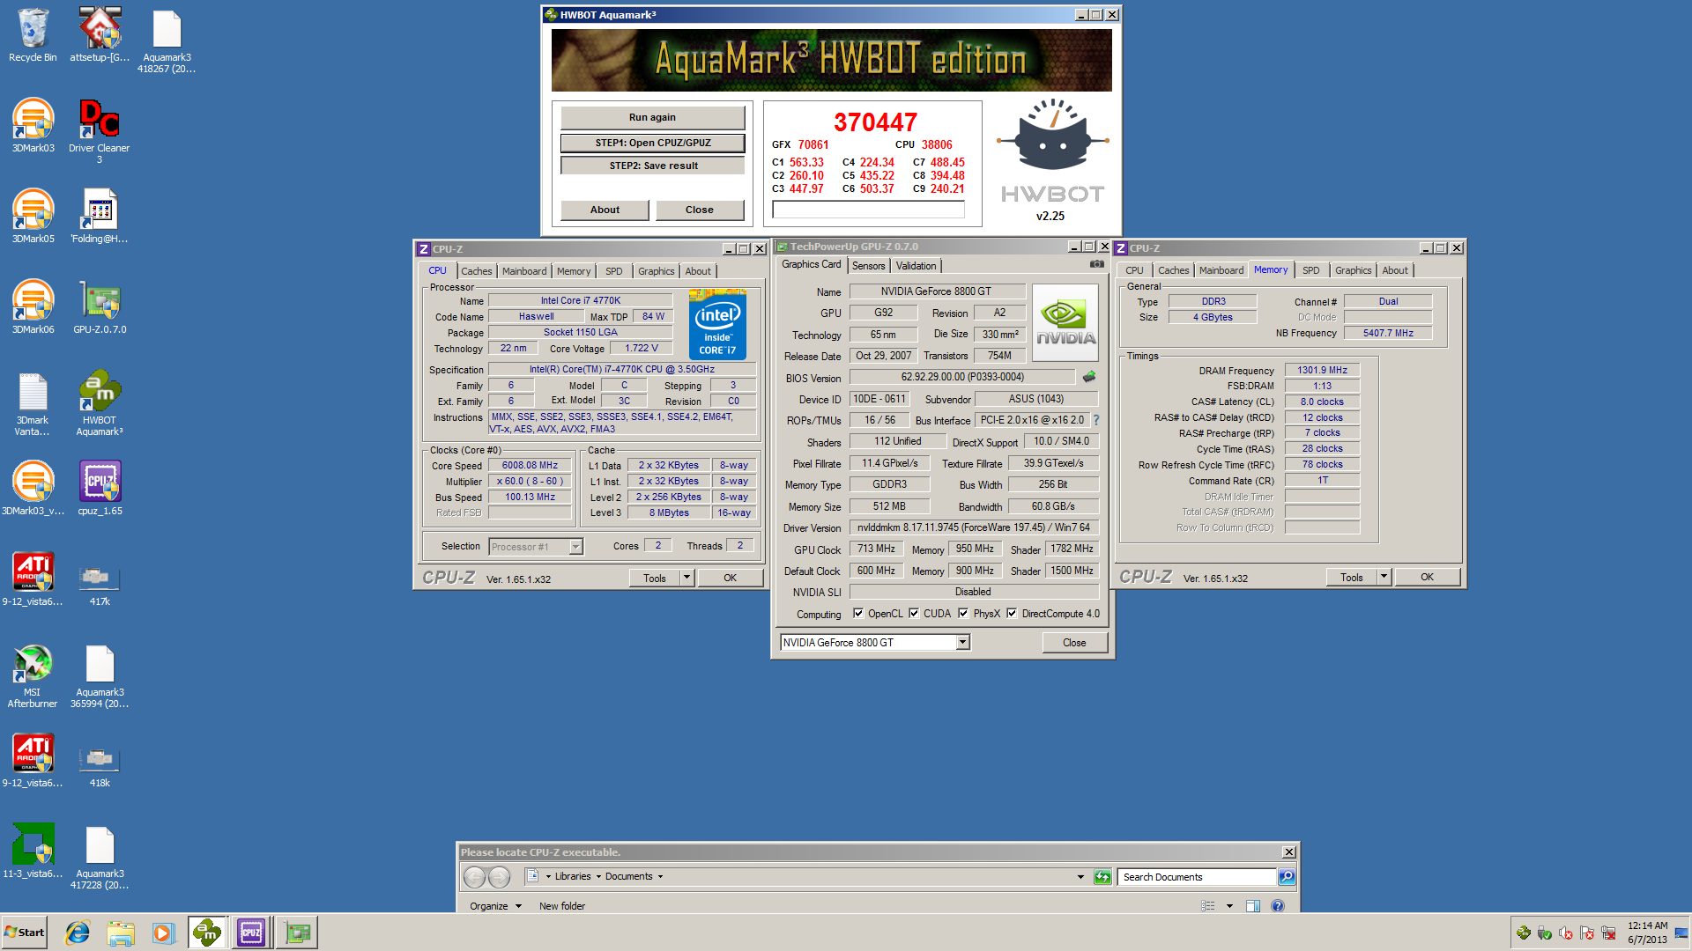Viewport: 1692px width, 951px height.
Task: Launch HWBOT Aquamark3 desktop shortcut
Action: click(100, 402)
